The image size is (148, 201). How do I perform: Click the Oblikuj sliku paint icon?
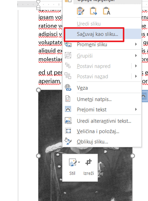click(x=68, y=141)
